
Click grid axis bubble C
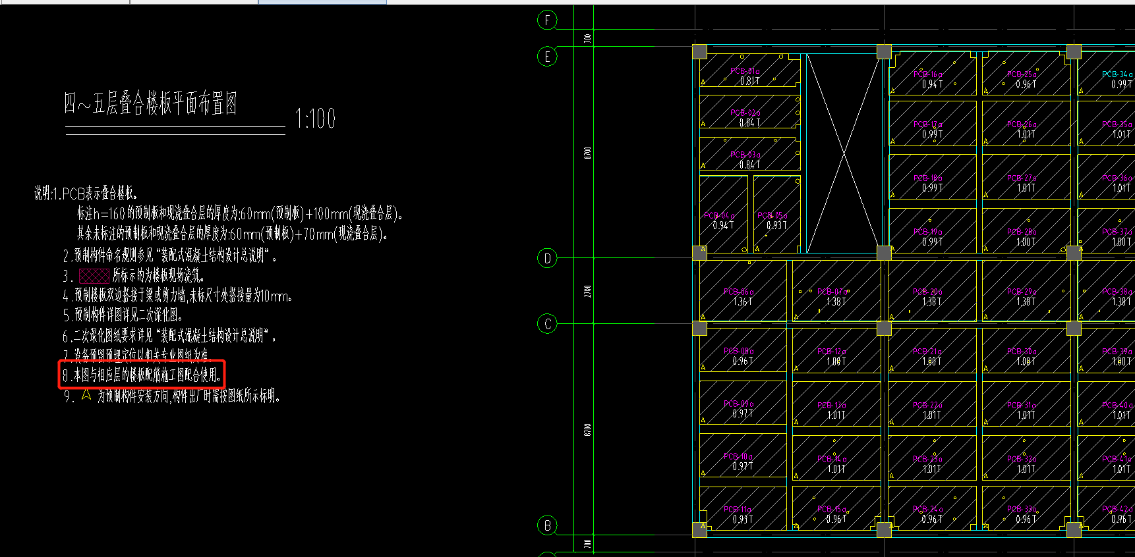pyautogui.click(x=547, y=324)
